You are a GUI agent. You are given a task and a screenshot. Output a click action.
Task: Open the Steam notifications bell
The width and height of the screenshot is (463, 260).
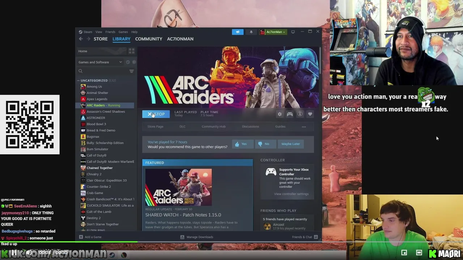click(251, 32)
